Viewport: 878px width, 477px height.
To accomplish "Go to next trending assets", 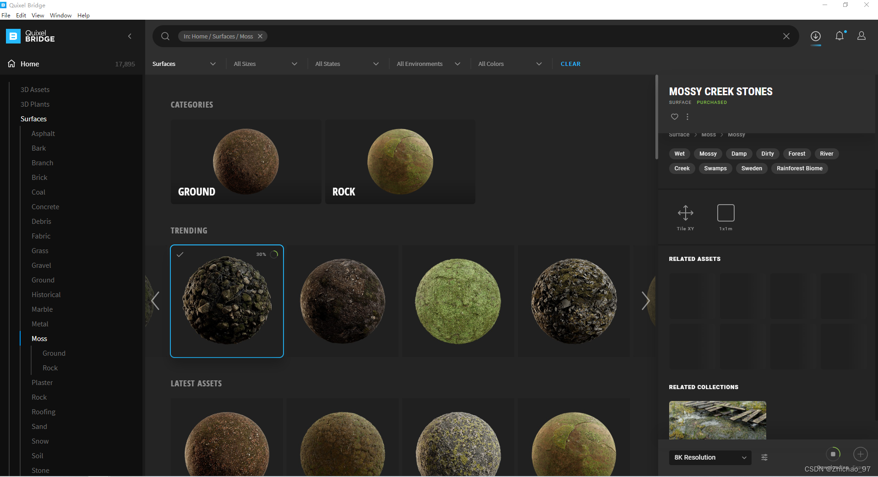I will [646, 301].
